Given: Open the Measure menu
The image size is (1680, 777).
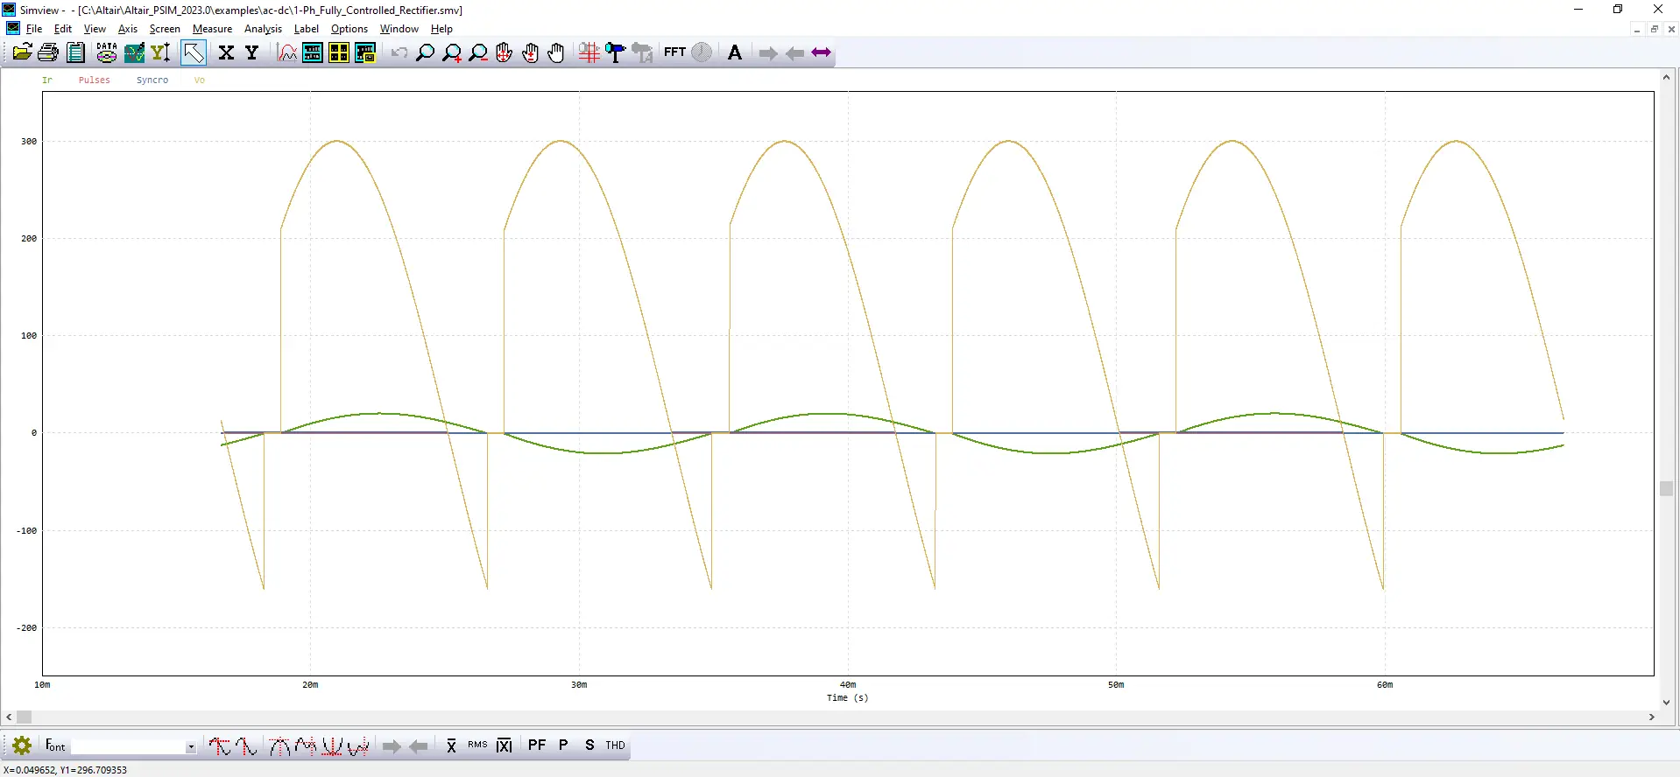Looking at the screenshot, I should click(213, 29).
